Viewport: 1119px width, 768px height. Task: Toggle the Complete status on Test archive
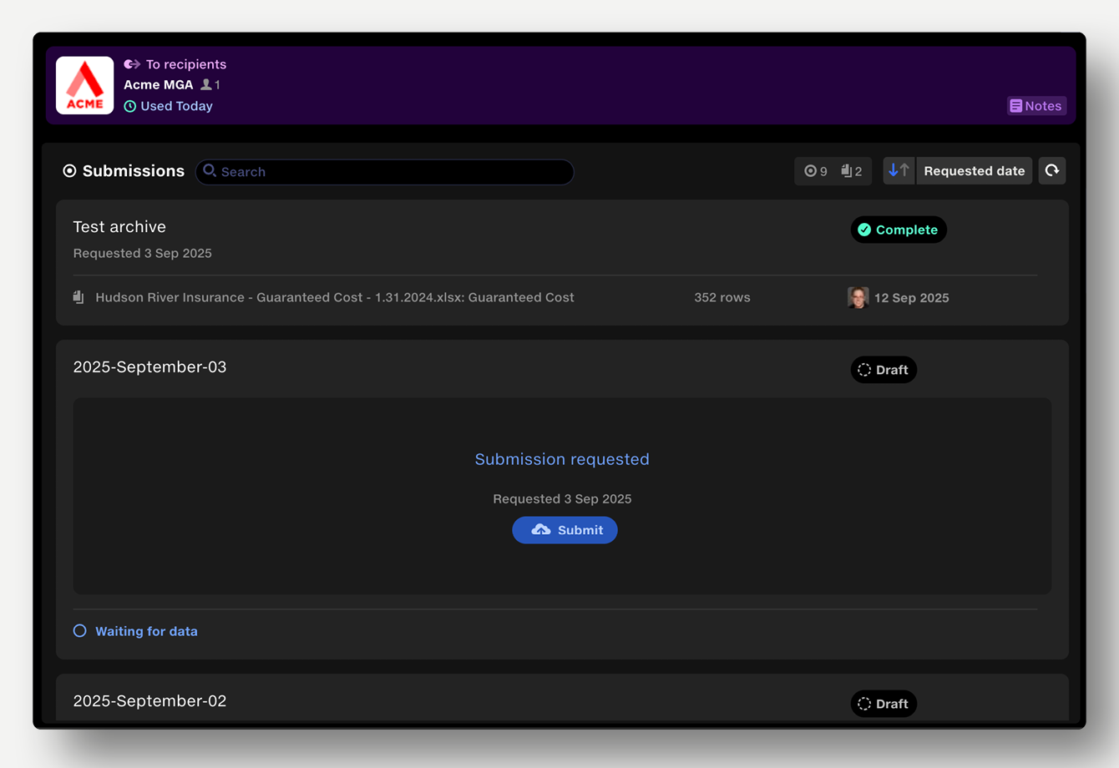point(898,230)
